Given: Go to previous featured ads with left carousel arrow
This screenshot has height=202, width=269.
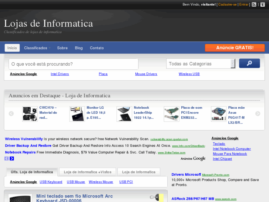Looking at the screenshot, I should click(x=11, y=113).
